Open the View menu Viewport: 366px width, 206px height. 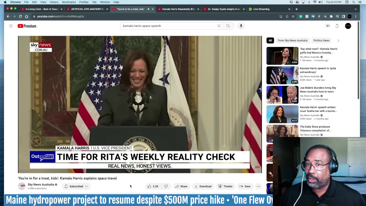[43, 2]
